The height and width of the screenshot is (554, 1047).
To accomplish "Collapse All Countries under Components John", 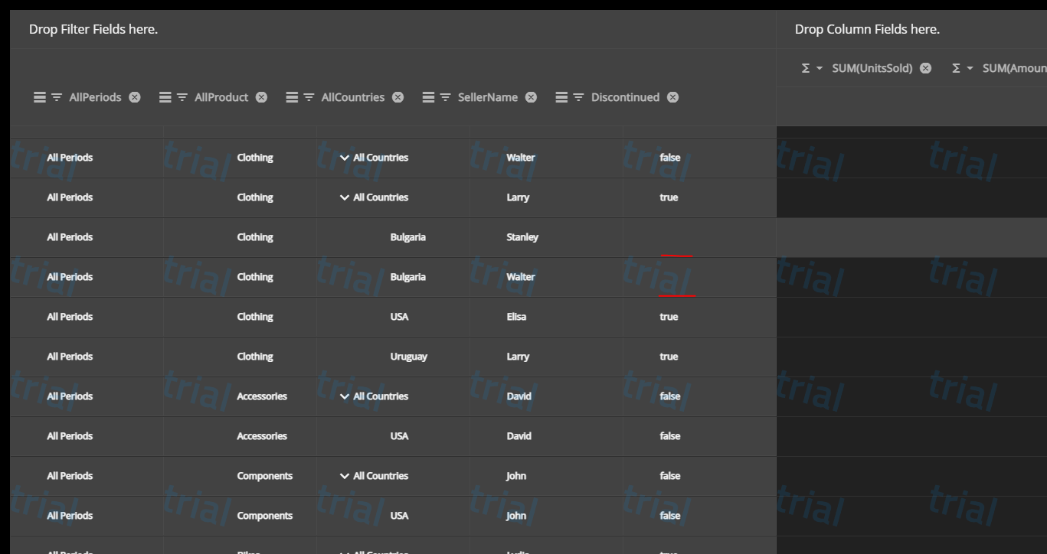I will click(345, 476).
